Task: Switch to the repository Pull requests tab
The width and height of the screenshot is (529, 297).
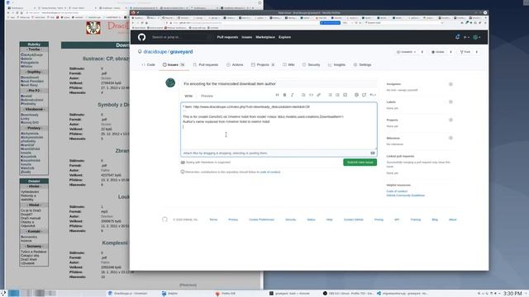Action: pyautogui.click(x=206, y=64)
